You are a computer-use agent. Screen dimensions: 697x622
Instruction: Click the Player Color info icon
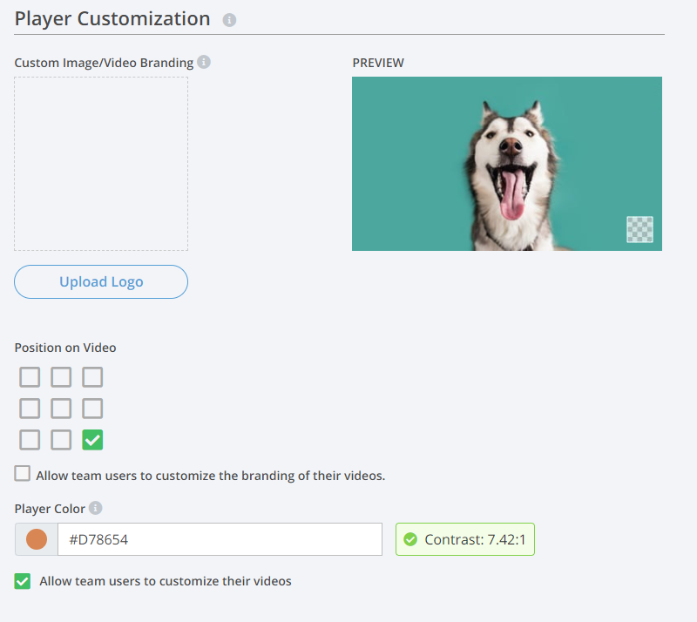click(96, 508)
